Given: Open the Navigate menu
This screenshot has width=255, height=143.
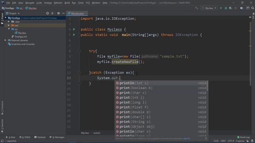Looking at the screenshot, I should [30, 3].
